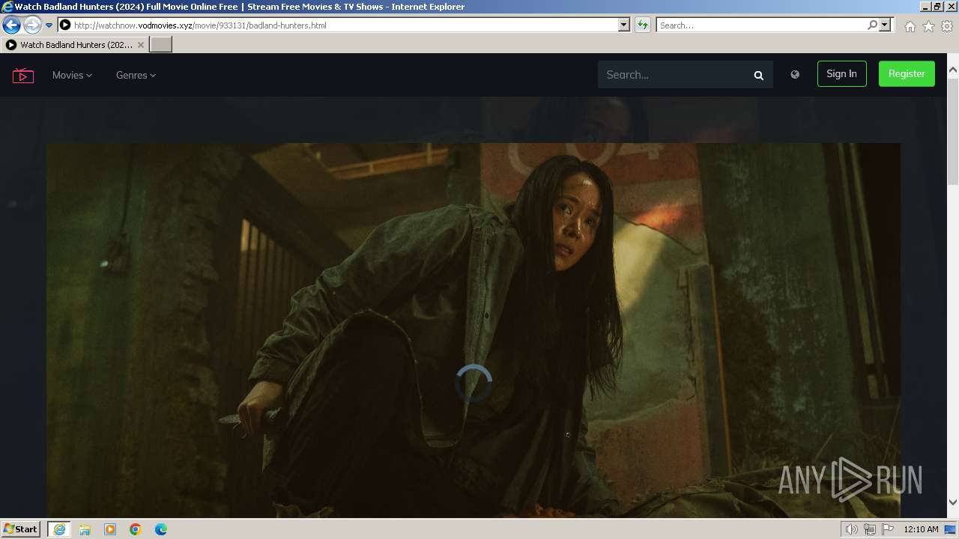
Task: Open File Explorer from taskbar
Action: pos(85,529)
